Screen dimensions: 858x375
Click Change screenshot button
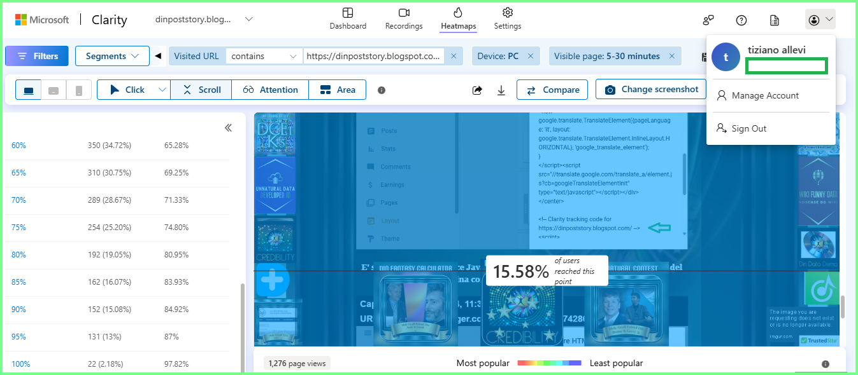point(651,89)
